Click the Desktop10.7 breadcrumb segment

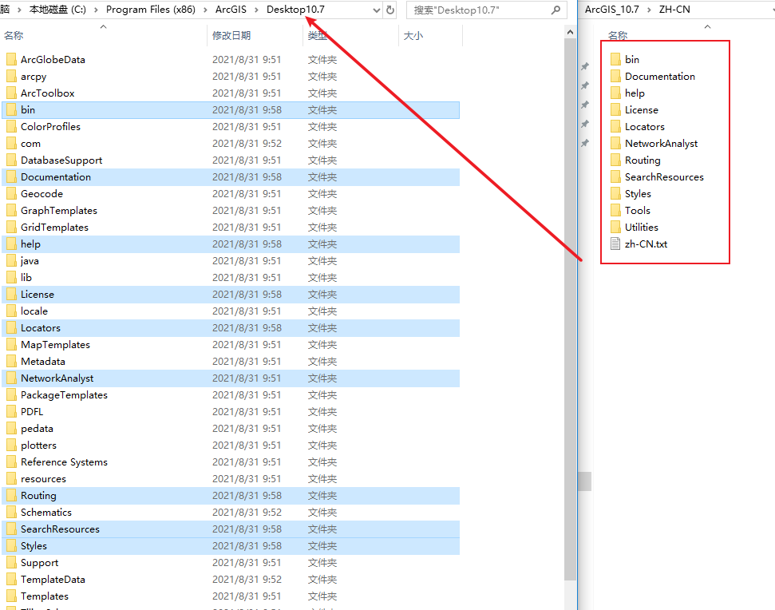[x=295, y=10]
